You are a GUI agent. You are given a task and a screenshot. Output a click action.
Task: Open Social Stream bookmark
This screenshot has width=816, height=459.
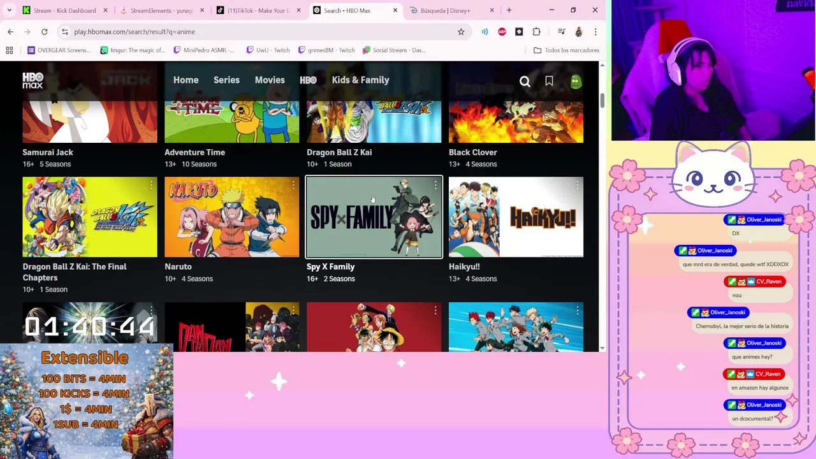click(x=394, y=50)
